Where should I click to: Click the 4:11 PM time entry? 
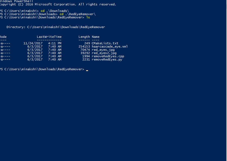click(55, 43)
